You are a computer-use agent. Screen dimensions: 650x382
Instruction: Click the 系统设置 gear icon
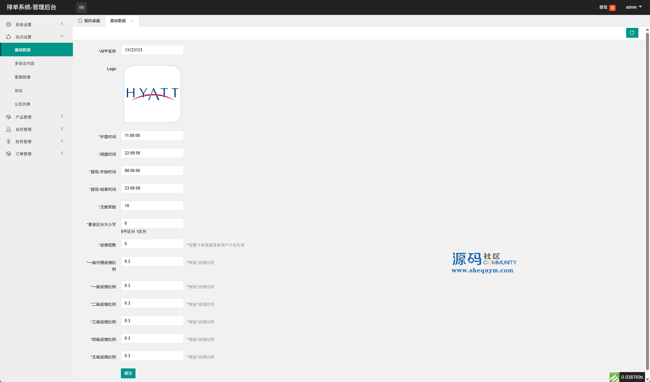pos(9,25)
